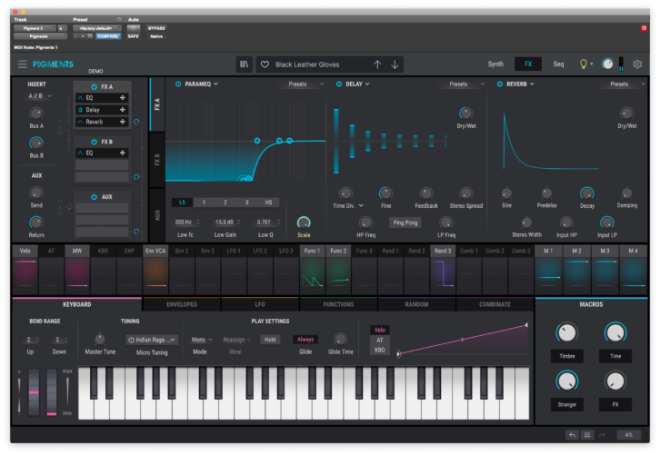The image size is (660, 455).
Task: Favorite the Black Leather Gloves preset heart
Action: (265, 64)
